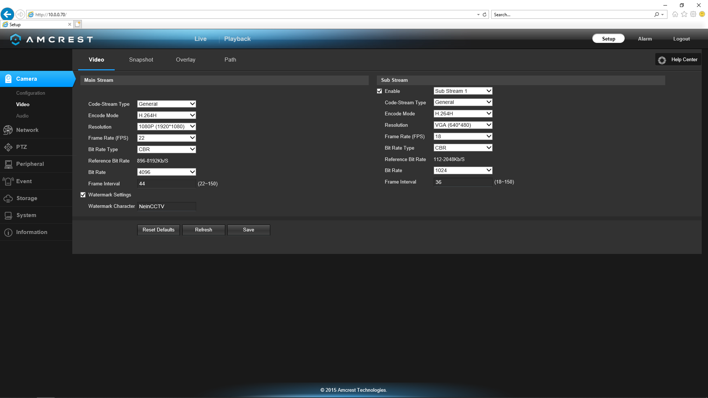
Task: Open Sub Stream Resolution VGA dropdown
Action: click(x=463, y=125)
